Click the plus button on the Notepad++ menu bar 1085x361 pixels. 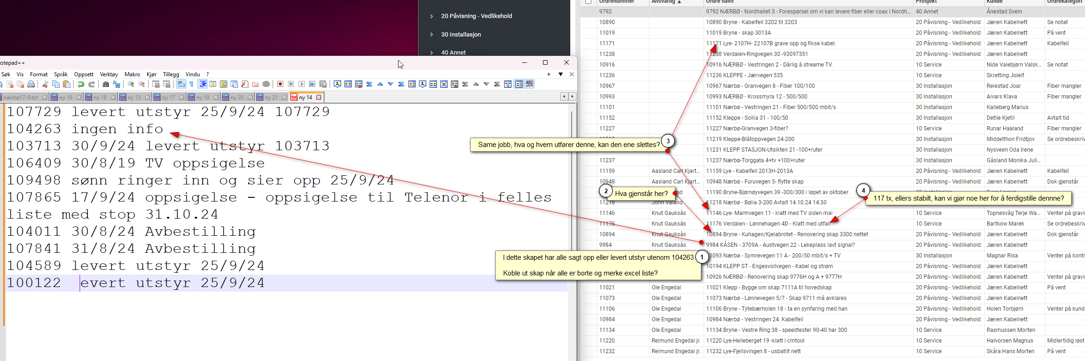tap(549, 74)
